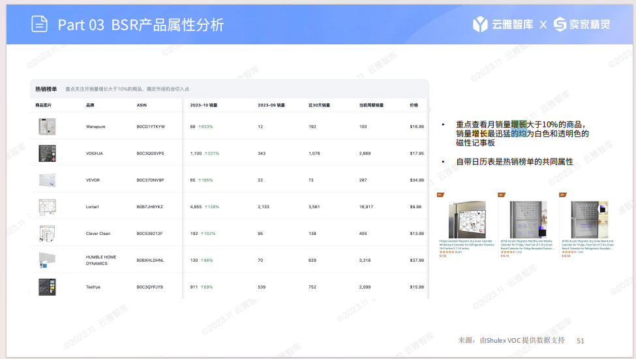Viewport: 636px width, 359px height.
Task: Click the VEVOR brand name
Action: (93, 180)
